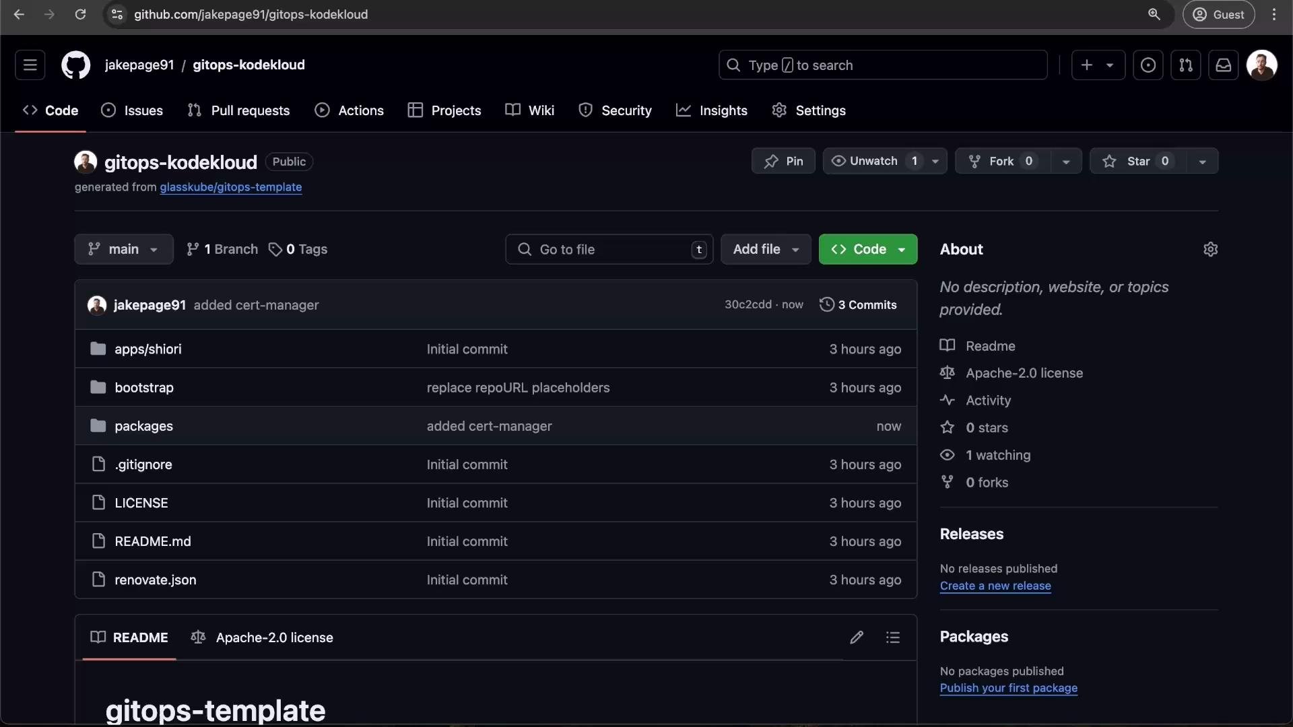Switch to the Projects tab

point(444,110)
